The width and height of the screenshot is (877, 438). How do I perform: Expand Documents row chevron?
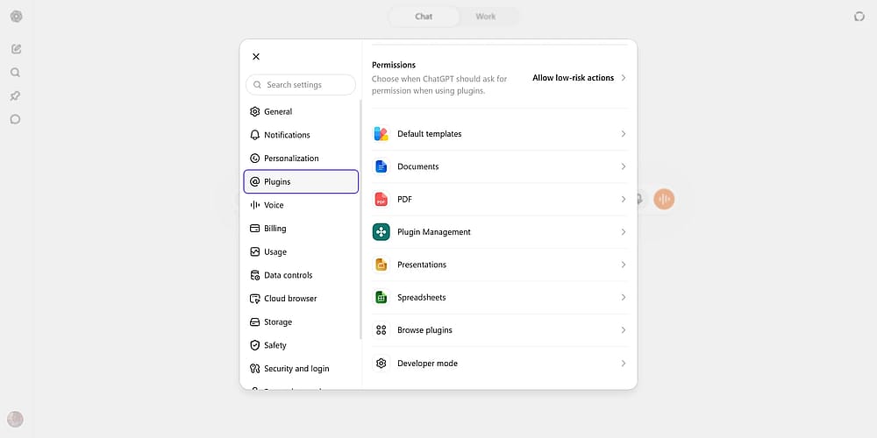623,166
